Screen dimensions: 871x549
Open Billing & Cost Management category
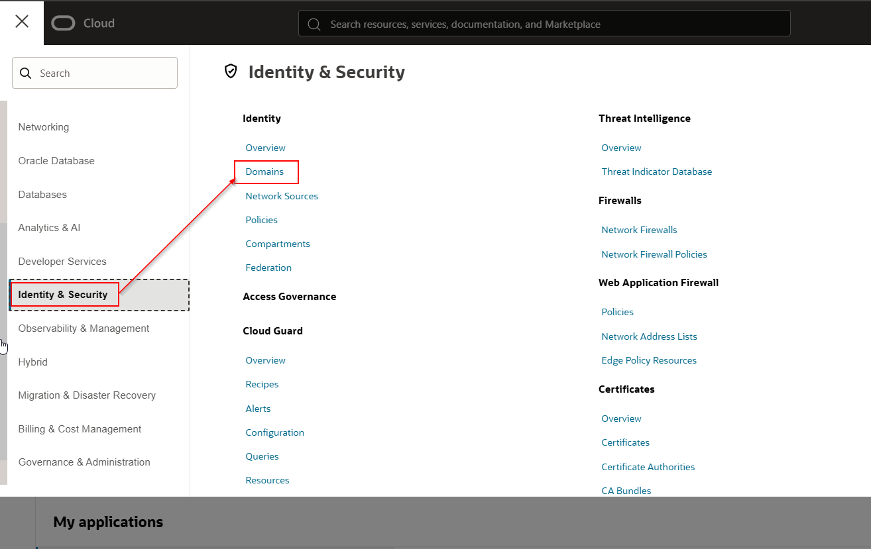tap(80, 429)
